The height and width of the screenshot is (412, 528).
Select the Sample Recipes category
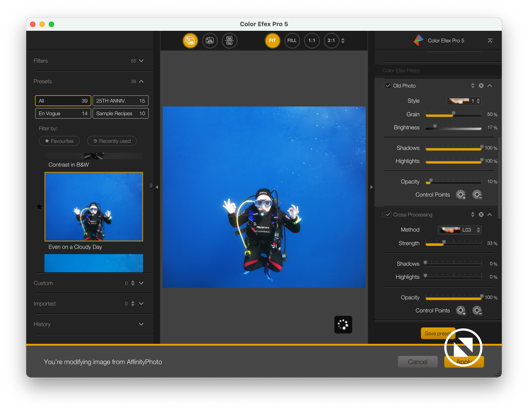click(x=120, y=113)
